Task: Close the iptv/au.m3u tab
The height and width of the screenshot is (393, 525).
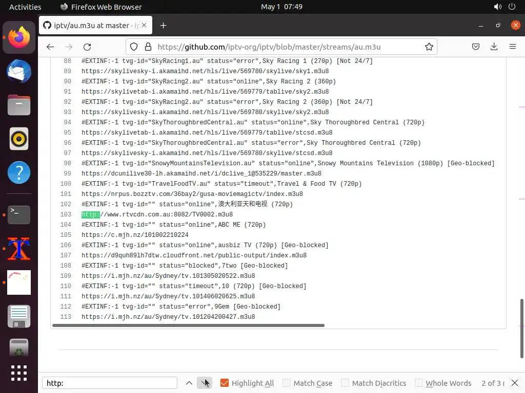Action: pos(144,25)
